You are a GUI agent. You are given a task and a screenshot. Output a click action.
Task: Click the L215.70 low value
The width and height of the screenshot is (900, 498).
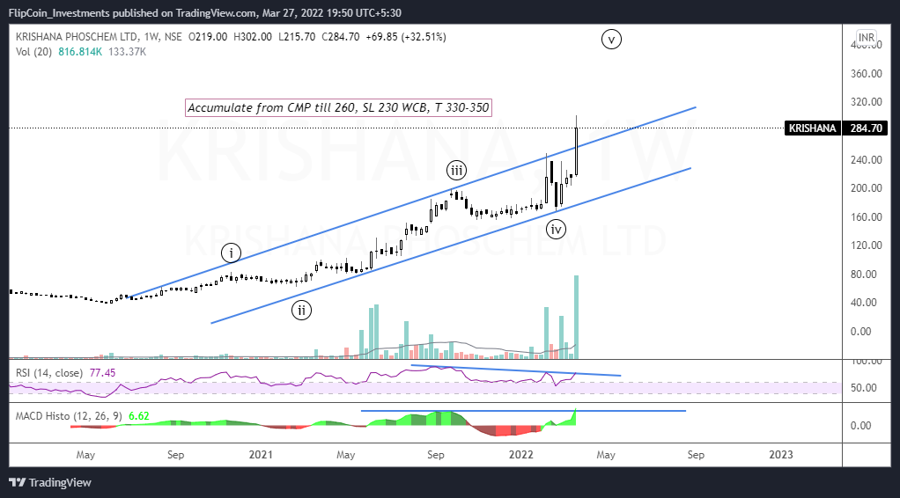[x=297, y=37]
